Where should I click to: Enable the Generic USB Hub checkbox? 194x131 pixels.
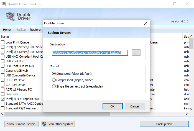pos(2,70)
